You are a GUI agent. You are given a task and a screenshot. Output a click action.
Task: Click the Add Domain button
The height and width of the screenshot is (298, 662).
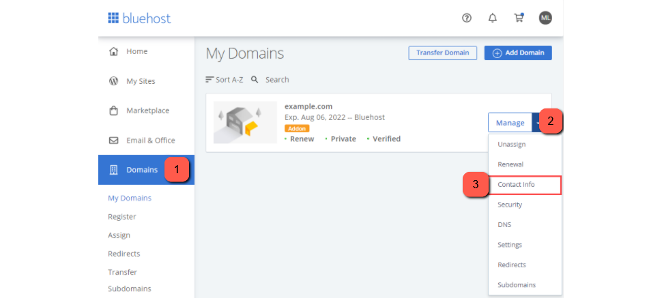(518, 53)
